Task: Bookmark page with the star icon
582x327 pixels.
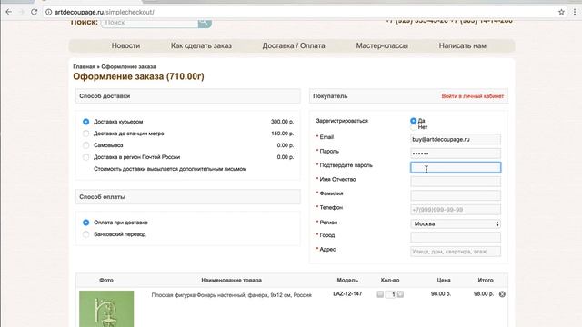Action: 561,12
